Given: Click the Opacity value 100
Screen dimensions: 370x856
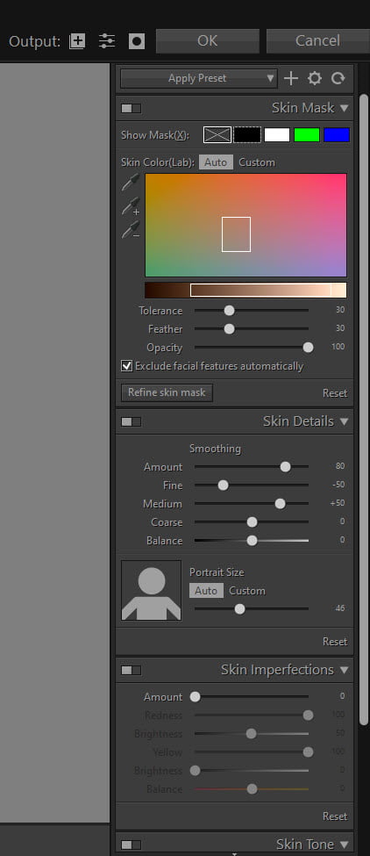Looking at the screenshot, I should coord(338,347).
